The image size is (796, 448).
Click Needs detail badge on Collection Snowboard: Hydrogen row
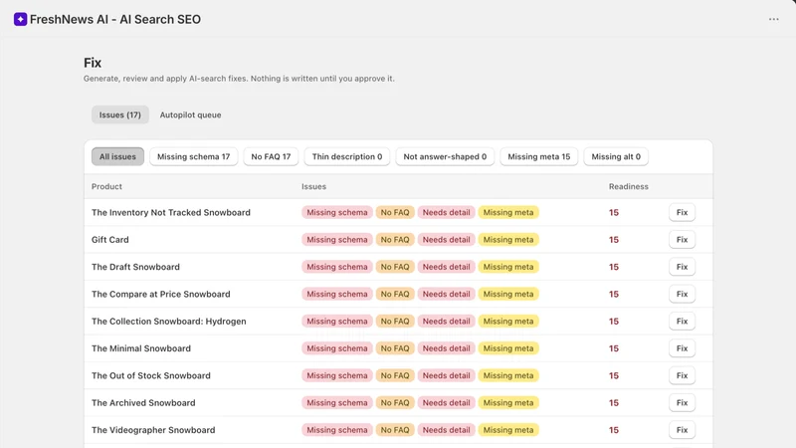tap(446, 321)
